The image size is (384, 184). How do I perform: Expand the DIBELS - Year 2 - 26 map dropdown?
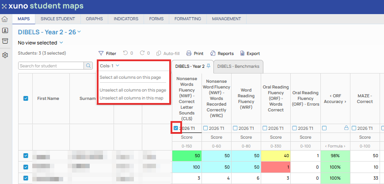79,32
